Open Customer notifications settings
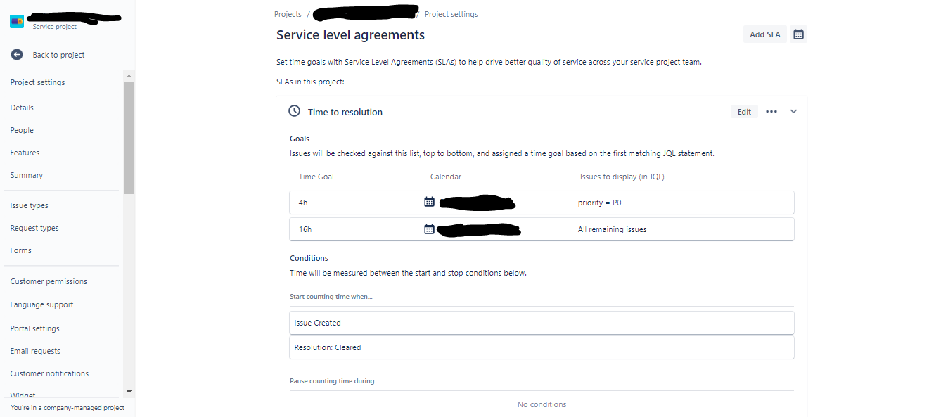 [49, 373]
